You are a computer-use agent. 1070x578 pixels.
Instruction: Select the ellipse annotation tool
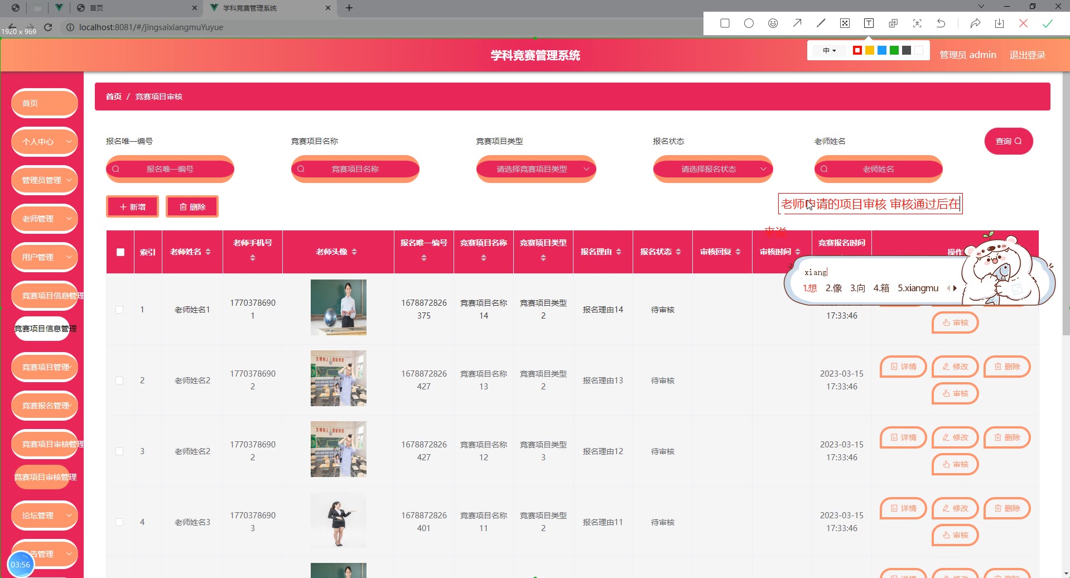click(x=749, y=23)
